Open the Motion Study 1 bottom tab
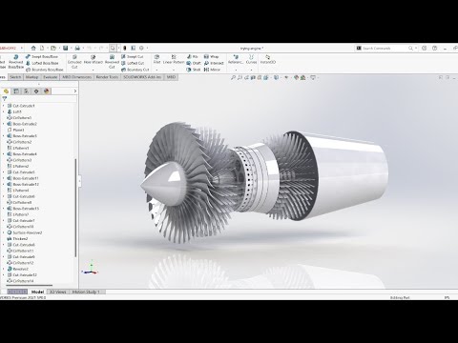 pyautogui.click(x=86, y=292)
